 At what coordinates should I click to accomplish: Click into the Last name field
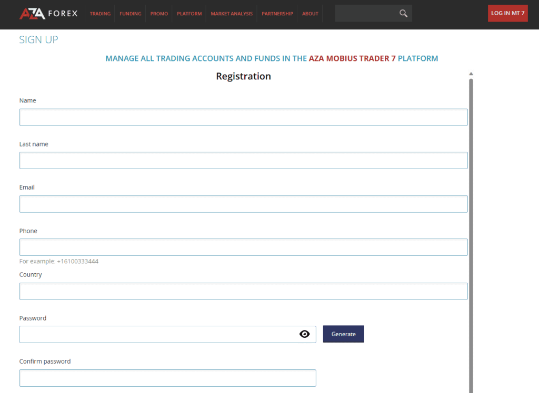click(243, 160)
